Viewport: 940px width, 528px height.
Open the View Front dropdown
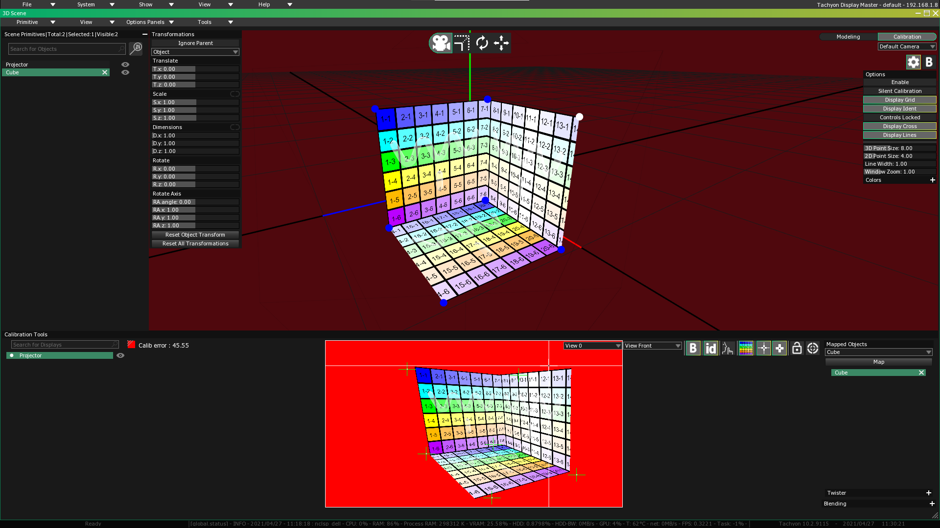(652, 346)
